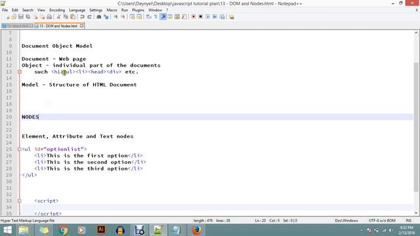
Task: Open Google Chrome from the taskbar
Action: coord(63,230)
